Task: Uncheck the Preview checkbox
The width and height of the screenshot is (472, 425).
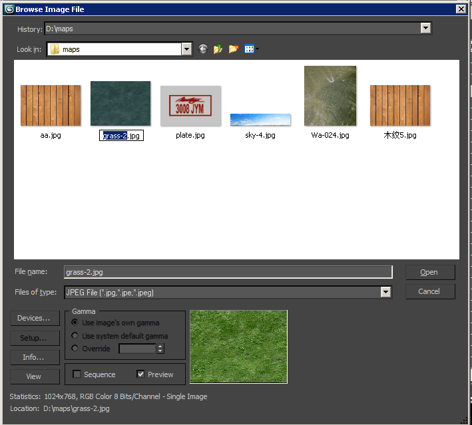Action: (x=140, y=374)
